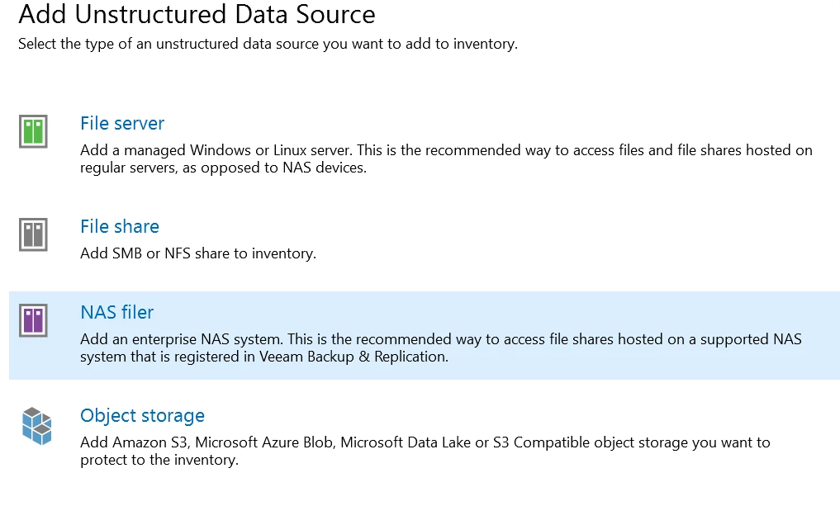Select the File server title link
840x506 pixels.
coord(122,123)
